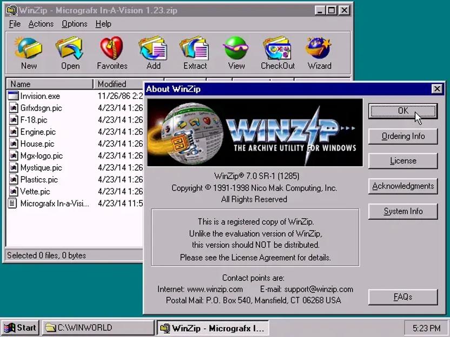The image size is (450, 337).
Task: Launch the Wizard toolbar icon
Action: click(319, 48)
